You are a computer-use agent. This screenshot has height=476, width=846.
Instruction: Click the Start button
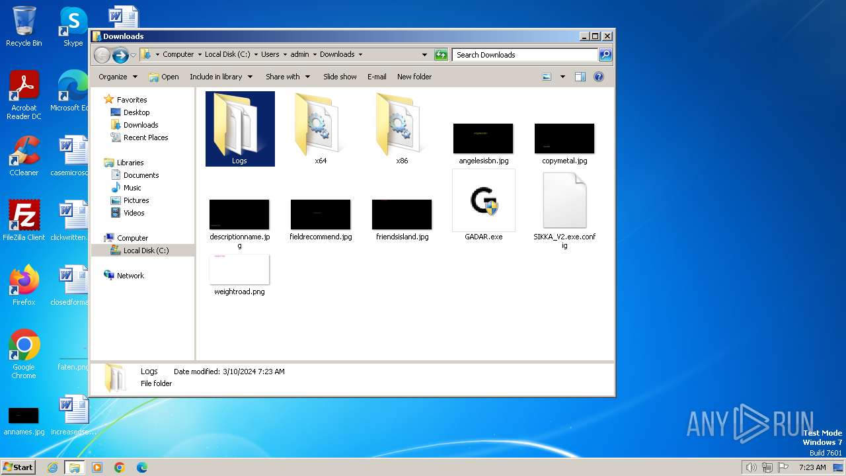[x=19, y=467]
